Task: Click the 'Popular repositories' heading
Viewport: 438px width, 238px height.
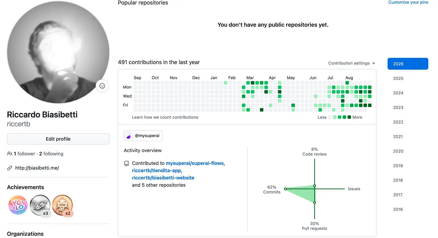Action: click(x=143, y=3)
